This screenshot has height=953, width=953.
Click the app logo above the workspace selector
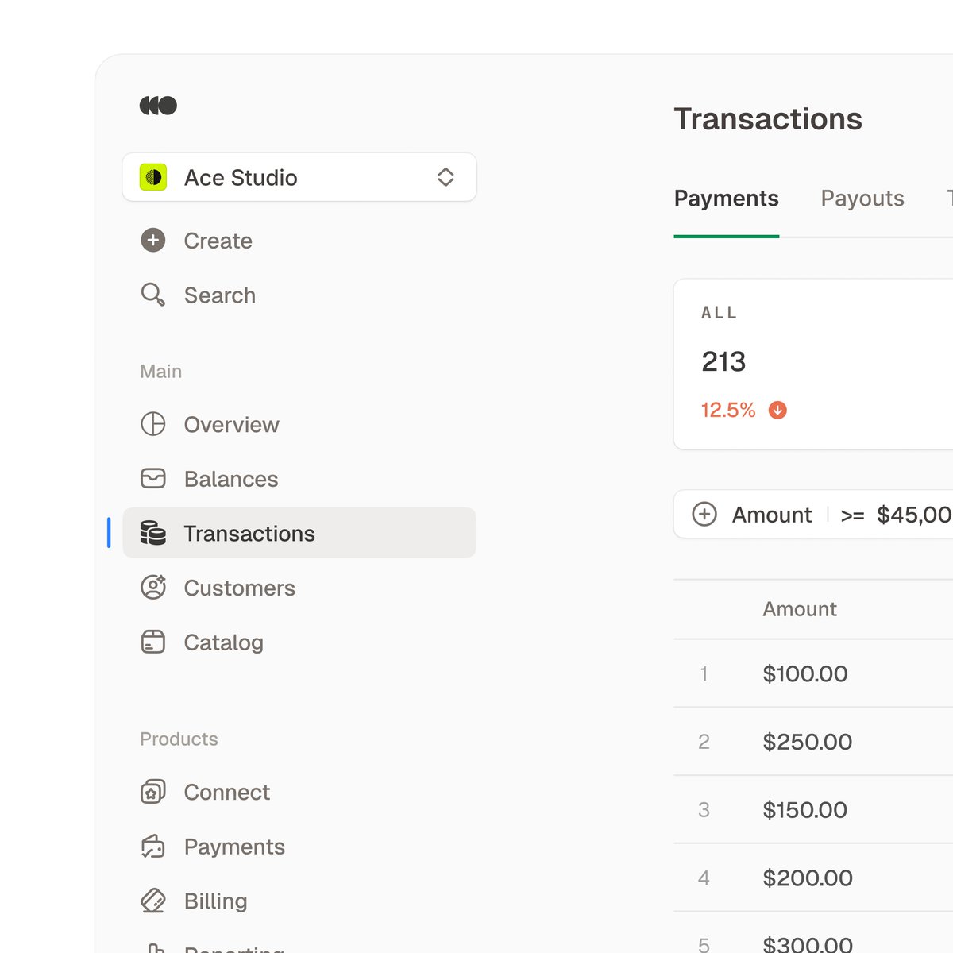(158, 106)
